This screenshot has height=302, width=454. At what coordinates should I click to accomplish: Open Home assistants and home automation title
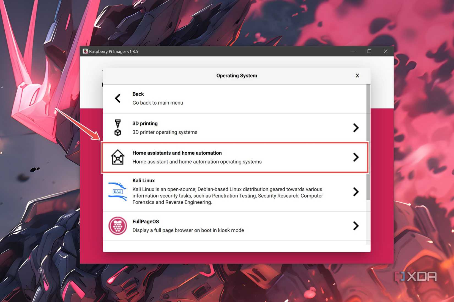(x=177, y=153)
